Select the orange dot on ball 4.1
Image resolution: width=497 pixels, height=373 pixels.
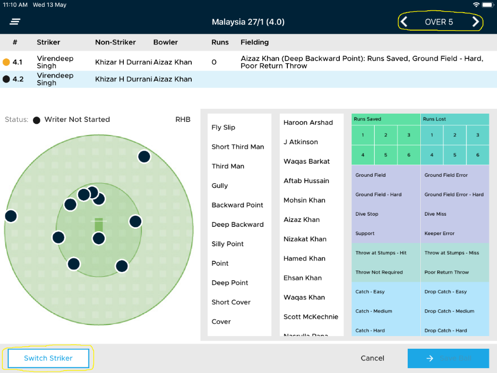click(6, 62)
